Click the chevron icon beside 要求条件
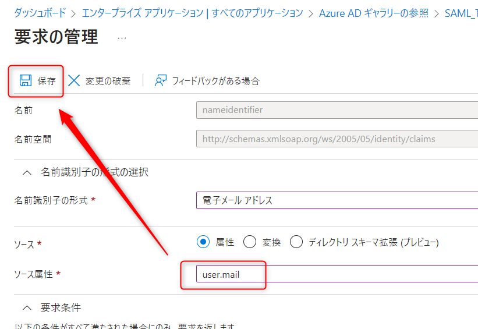The width and height of the screenshot is (478, 329). click(x=27, y=307)
